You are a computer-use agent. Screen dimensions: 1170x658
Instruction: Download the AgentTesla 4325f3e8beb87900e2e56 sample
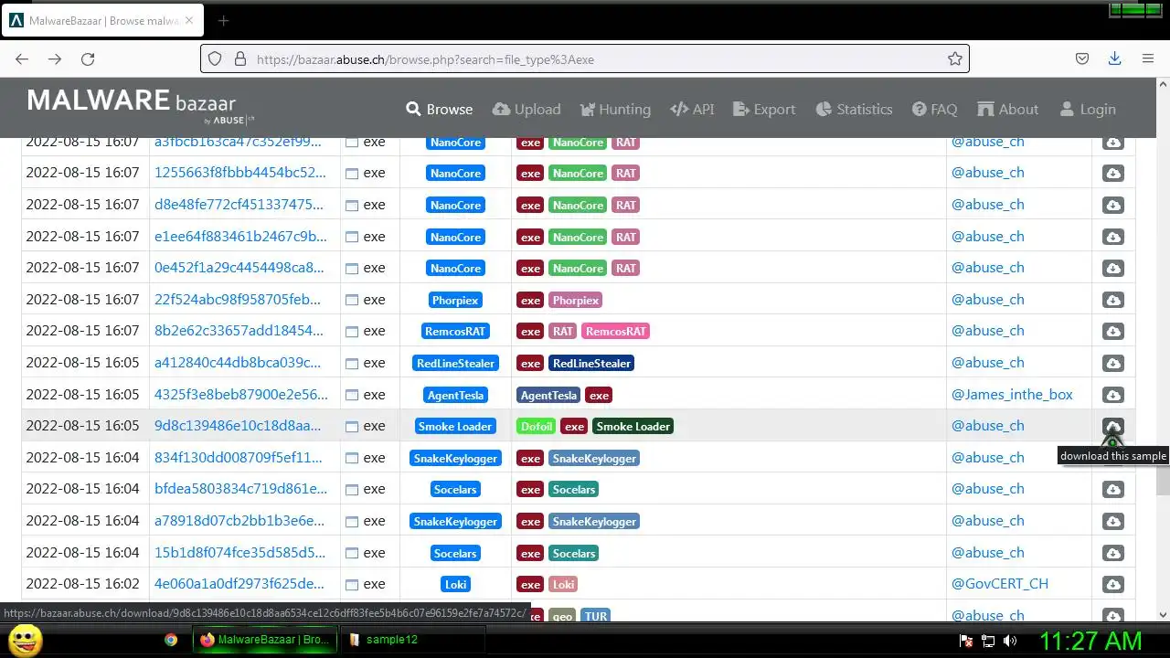pyautogui.click(x=1112, y=395)
